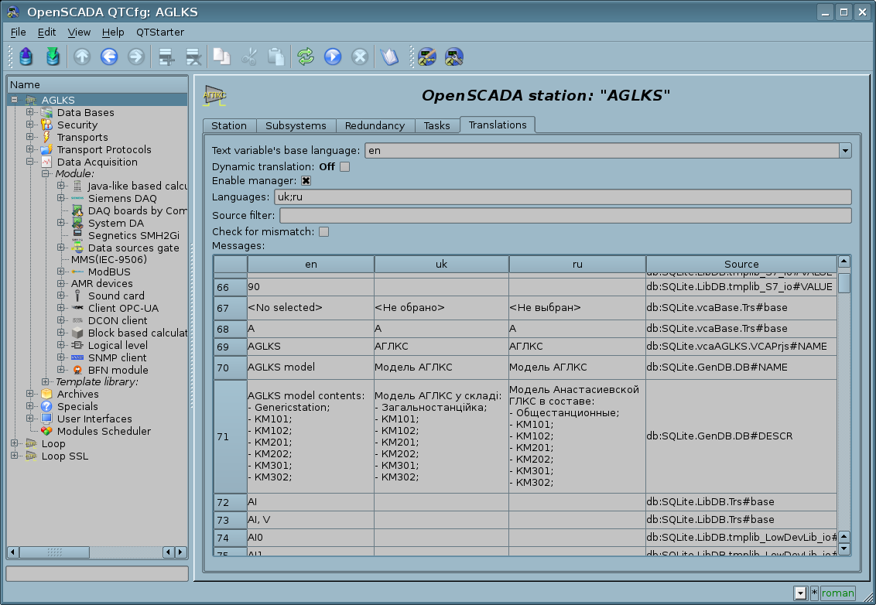Click the Add item toolbar icon
The width and height of the screenshot is (876, 605).
[166, 56]
